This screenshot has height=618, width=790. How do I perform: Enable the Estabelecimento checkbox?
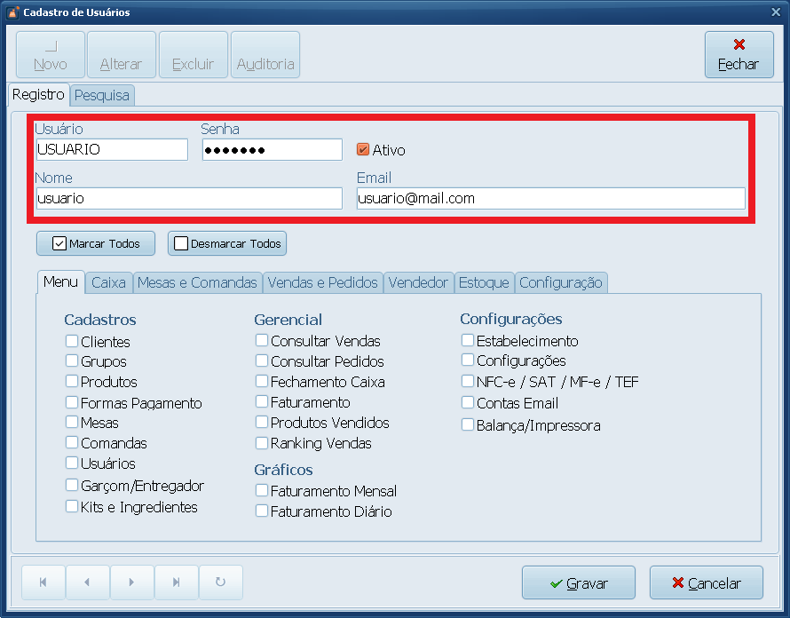tap(468, 340)
